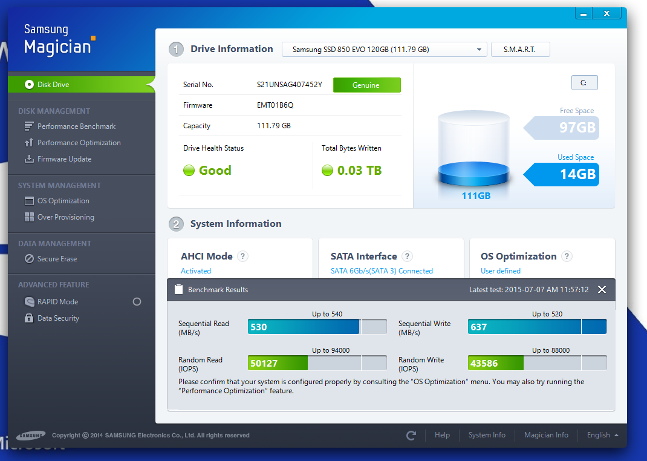Open the OS Optimization sidebar item
The image size is (647, 461).
click(x=63, y=201)
